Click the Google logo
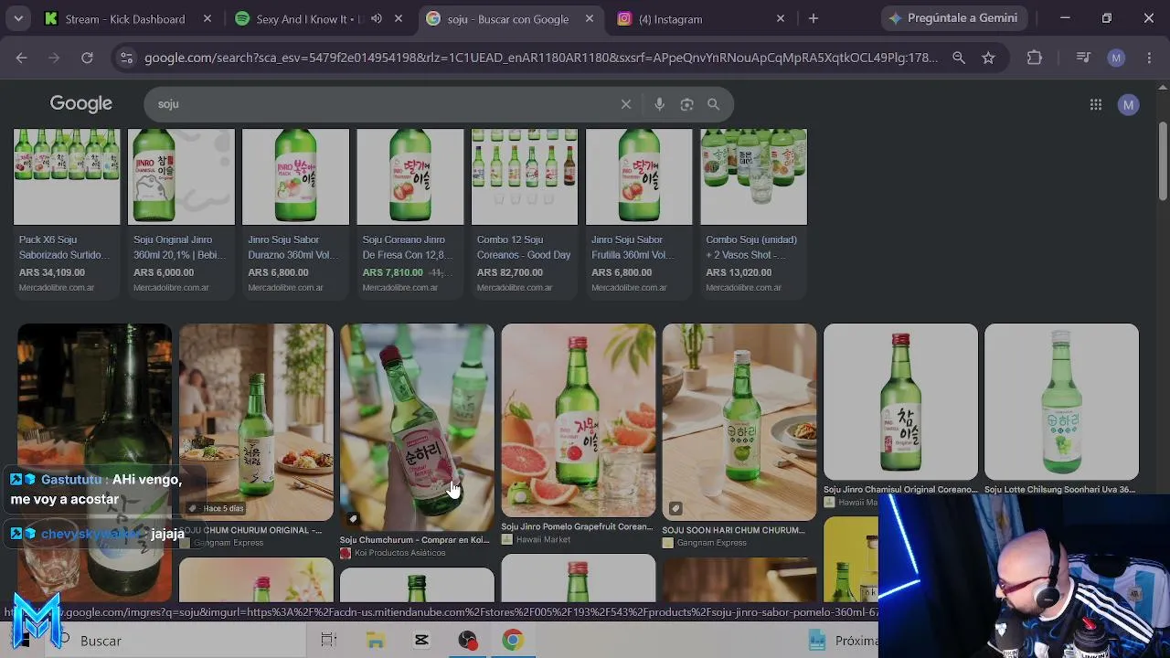Viewport: 1170px width, 658px height. (81, 104)
